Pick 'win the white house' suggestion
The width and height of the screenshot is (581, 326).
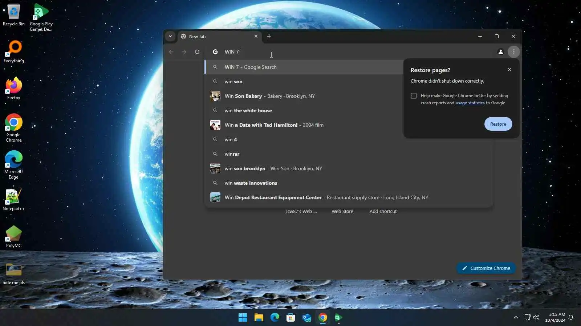point(304,110)
